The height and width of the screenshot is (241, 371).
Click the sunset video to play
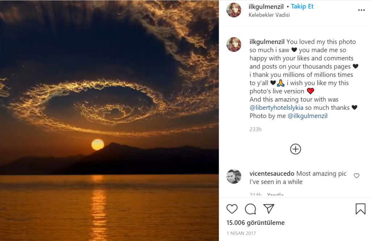pyautogui.click(x=109, y=120)
